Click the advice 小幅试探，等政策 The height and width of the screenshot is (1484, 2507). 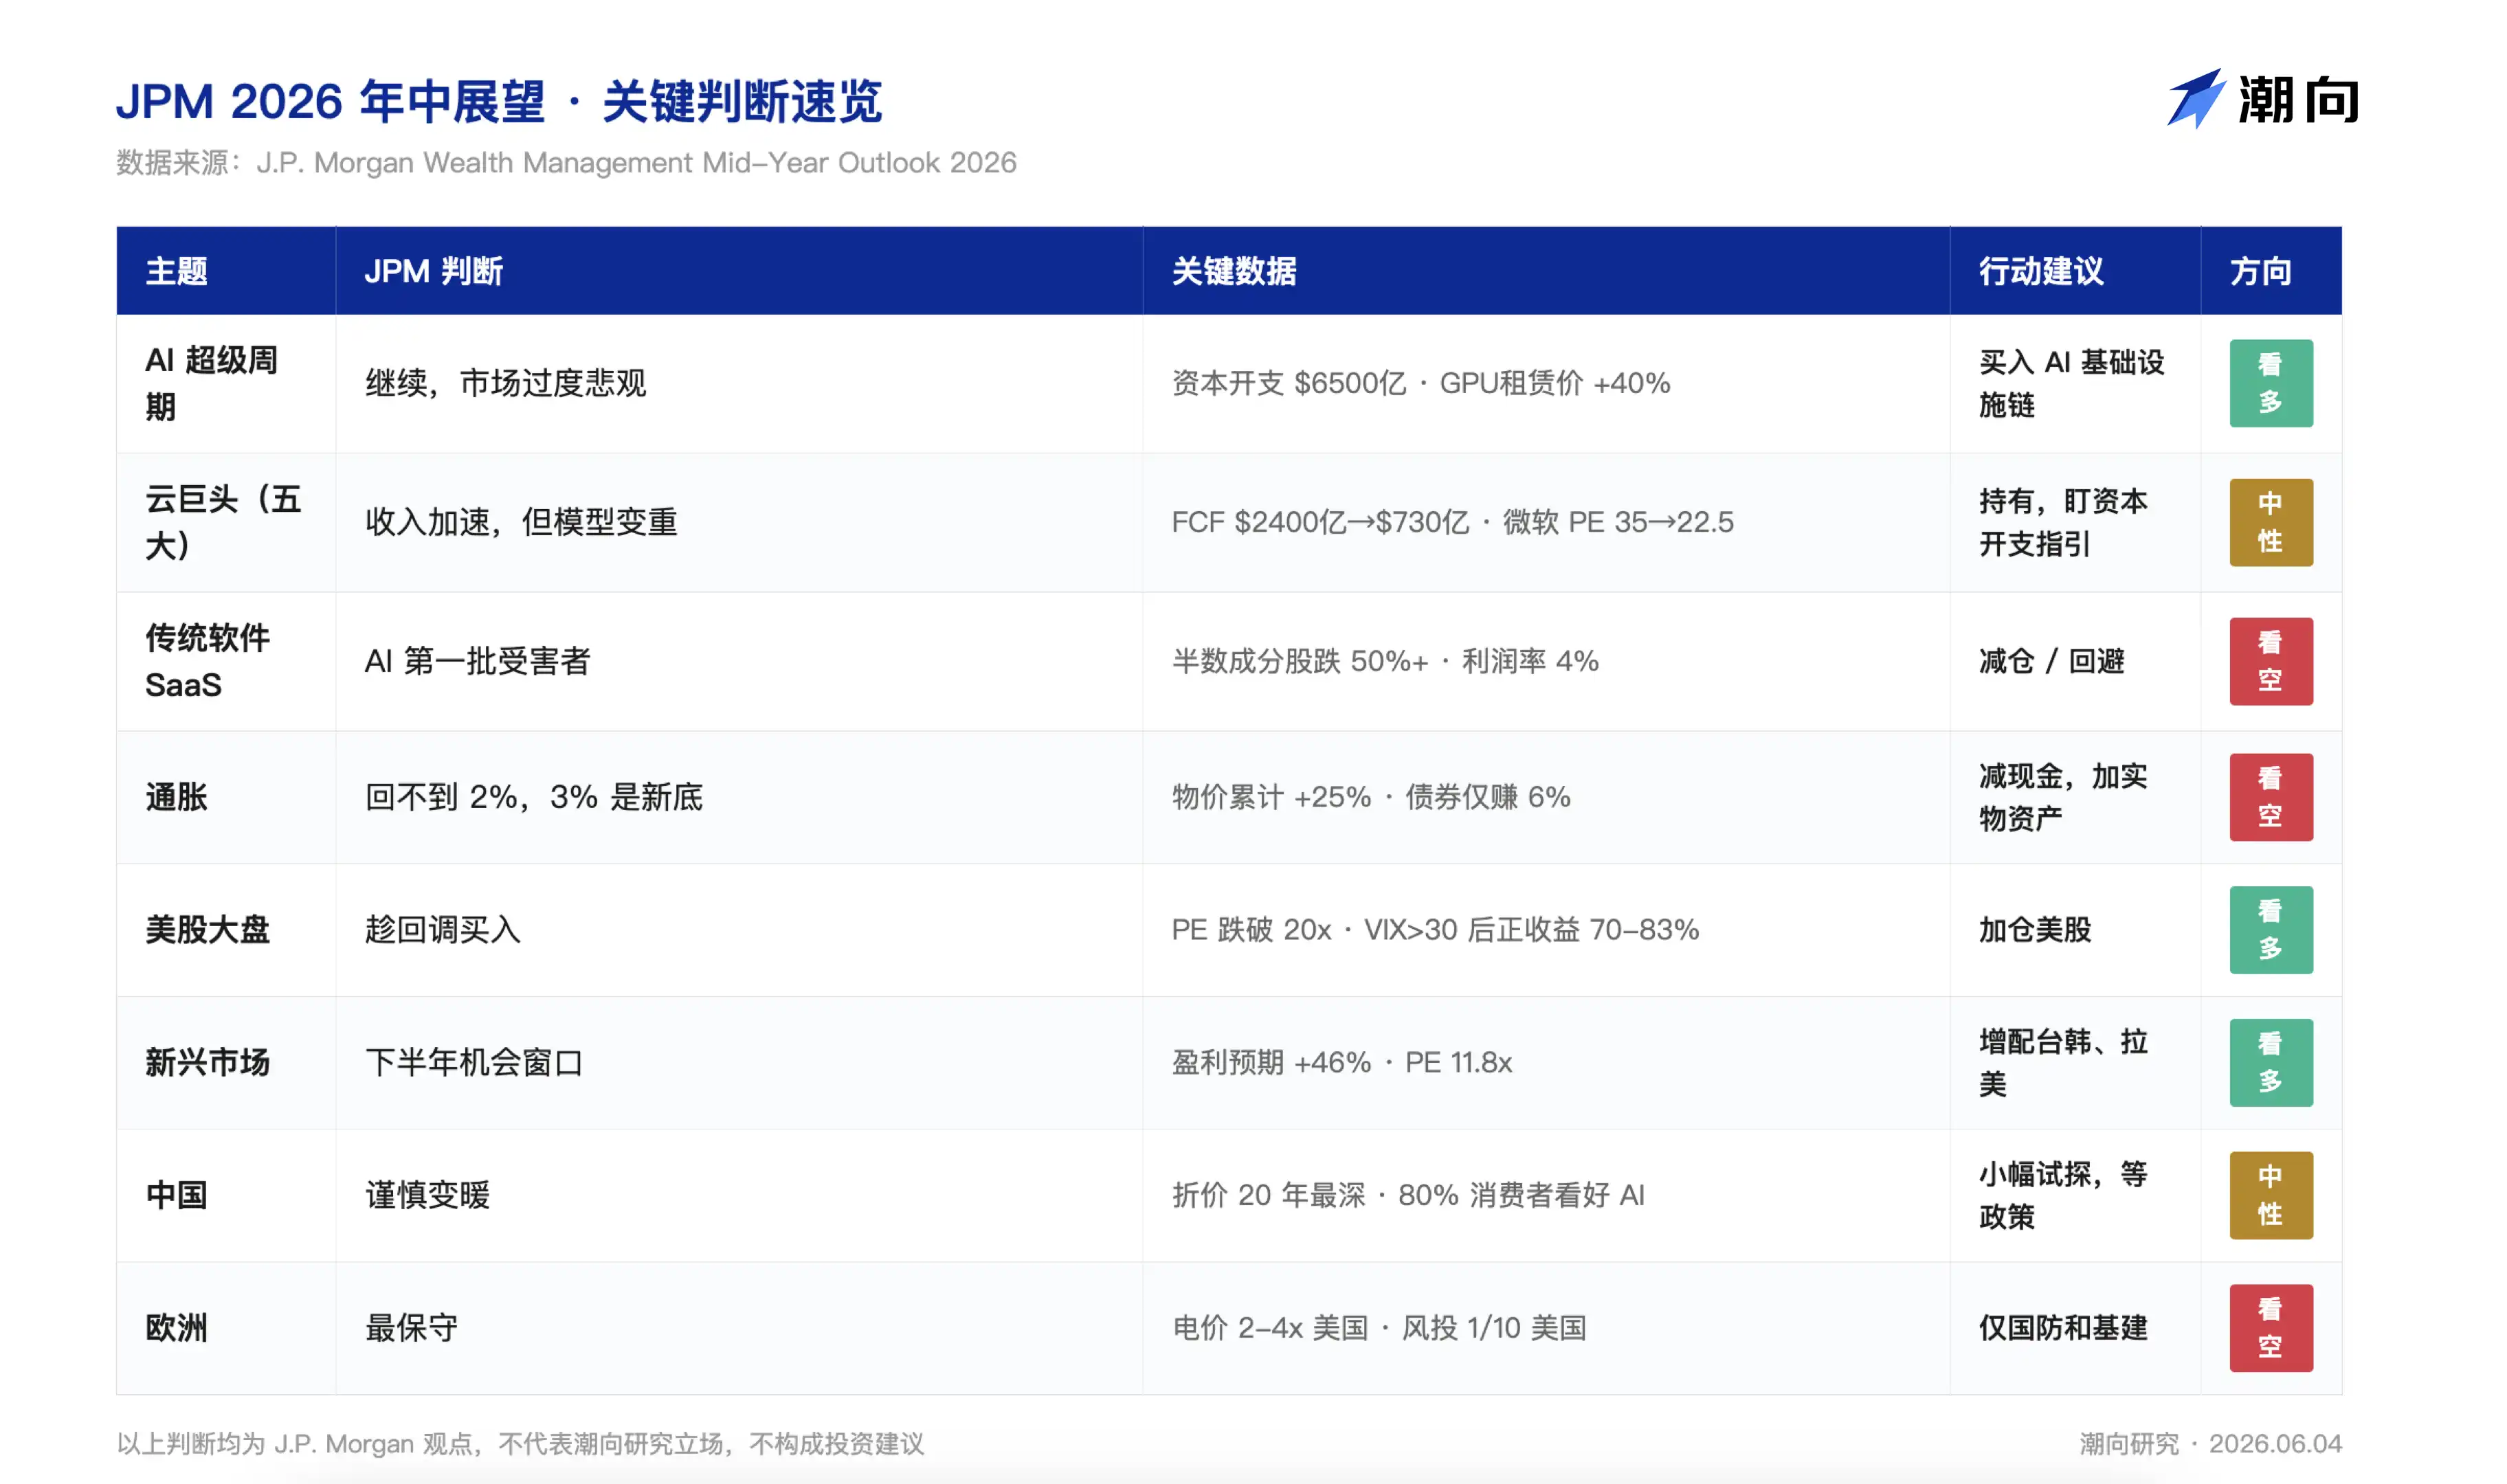2063,1195
